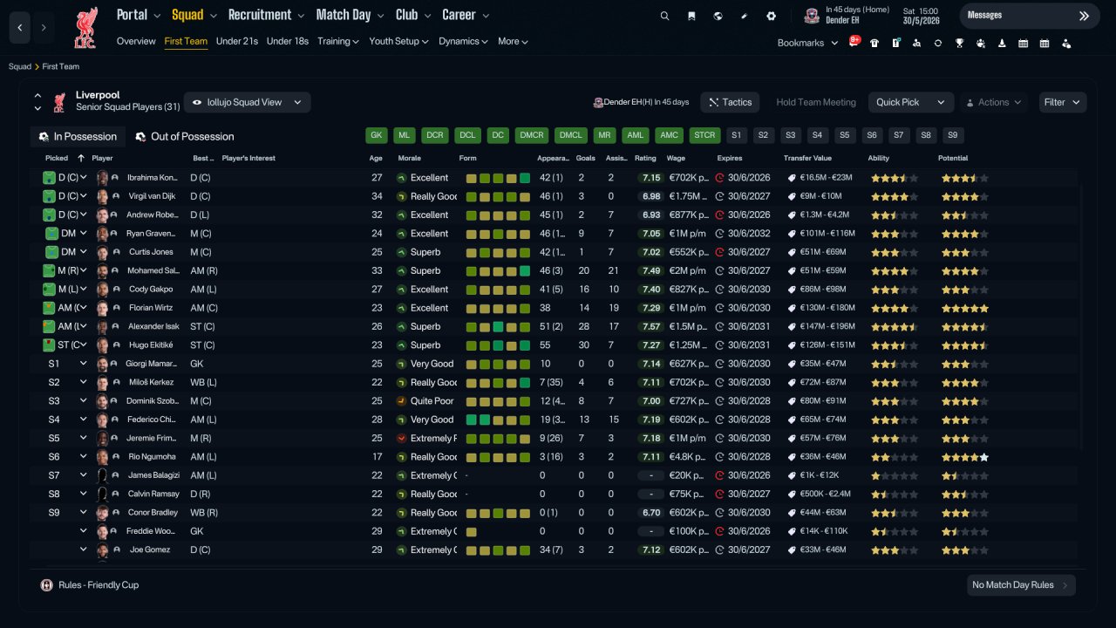Toggle the DMCR position filter chip
Image resolution: width=1116 pixels, height=628 pixels.
[x=532, y=135]
